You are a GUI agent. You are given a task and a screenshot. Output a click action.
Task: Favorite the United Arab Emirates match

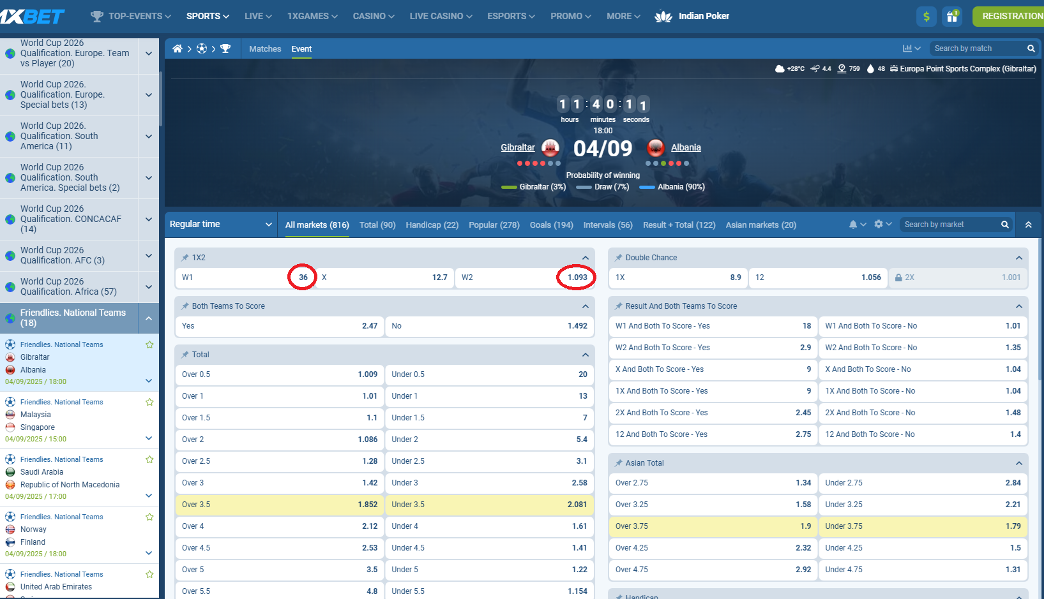pyautogui.click(x=149, y=574)
